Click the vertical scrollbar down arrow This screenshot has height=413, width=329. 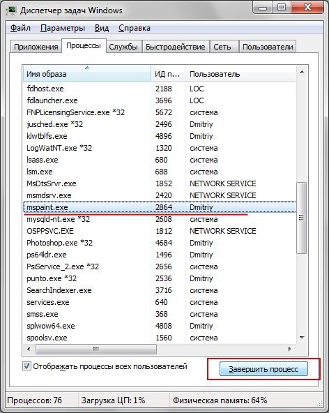(x=302, y=338)
